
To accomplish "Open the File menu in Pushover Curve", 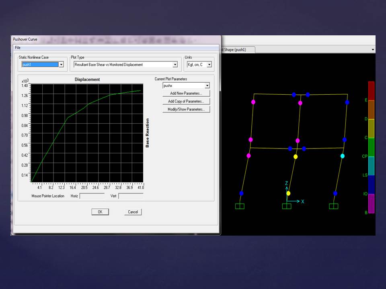I will (18, 48).
